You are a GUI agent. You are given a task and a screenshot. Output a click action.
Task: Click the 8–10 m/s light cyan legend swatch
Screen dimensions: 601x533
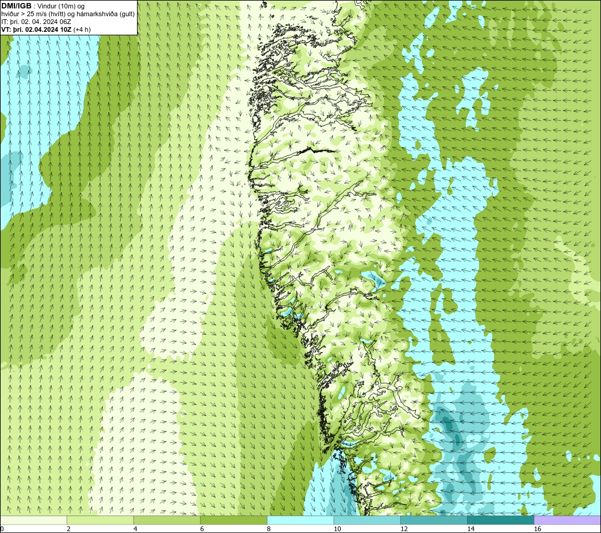[x=300, y=520]
